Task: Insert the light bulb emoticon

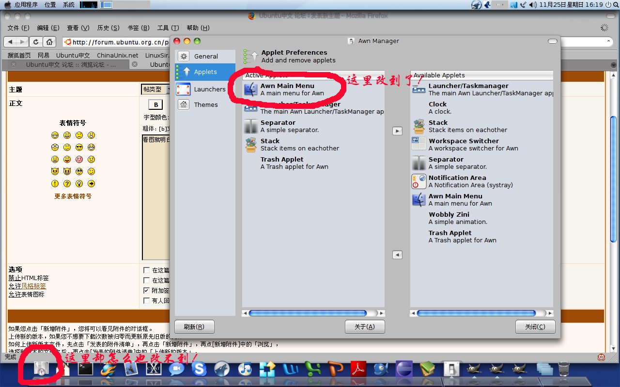Action: tap(79, 184)
